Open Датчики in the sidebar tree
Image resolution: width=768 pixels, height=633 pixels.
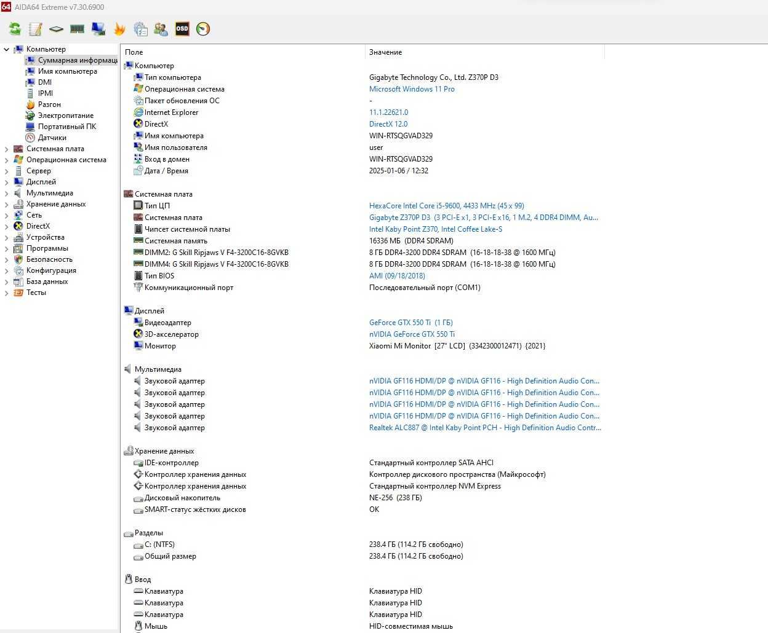coord(52,138)
